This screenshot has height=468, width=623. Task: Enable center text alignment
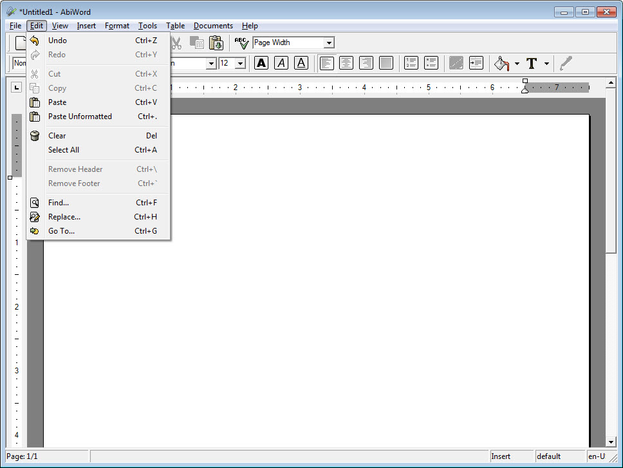[x=346, y=63]
